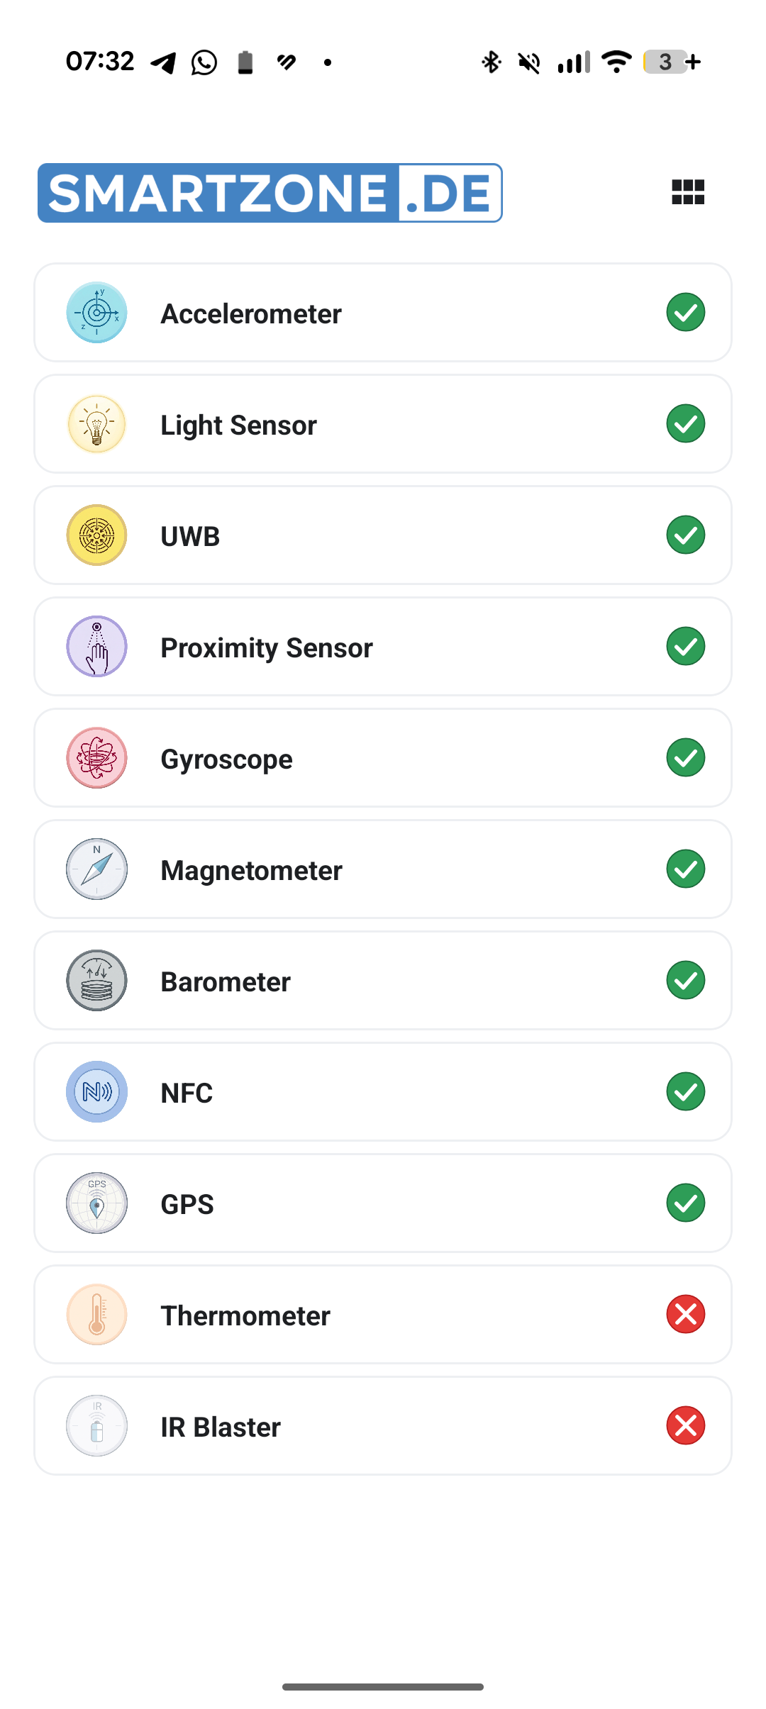The image size is (766, 1709).
Task: Tap the red cross beside IR Blaster
Action: [x=686, y=1426]
